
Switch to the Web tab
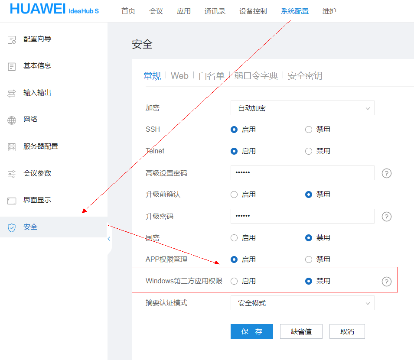point(179,76)
